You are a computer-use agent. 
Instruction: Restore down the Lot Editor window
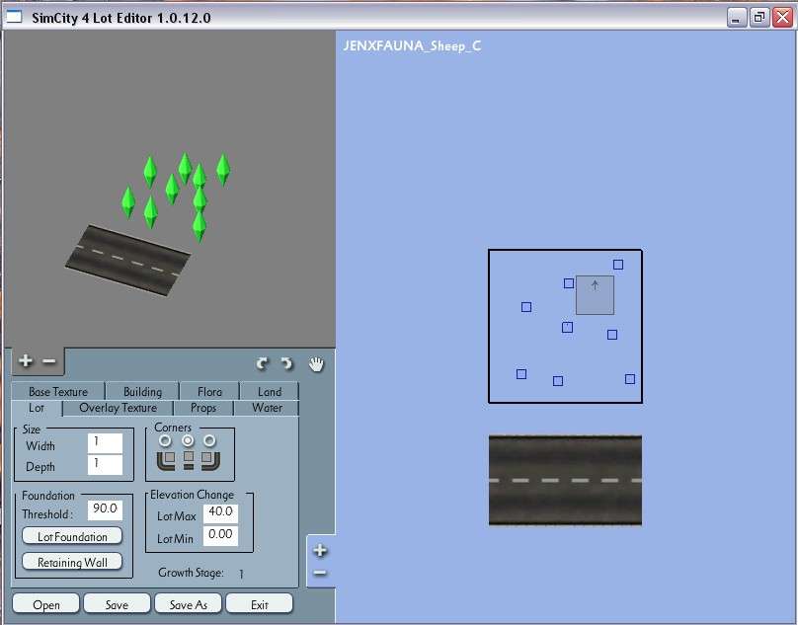pos(758,18)
